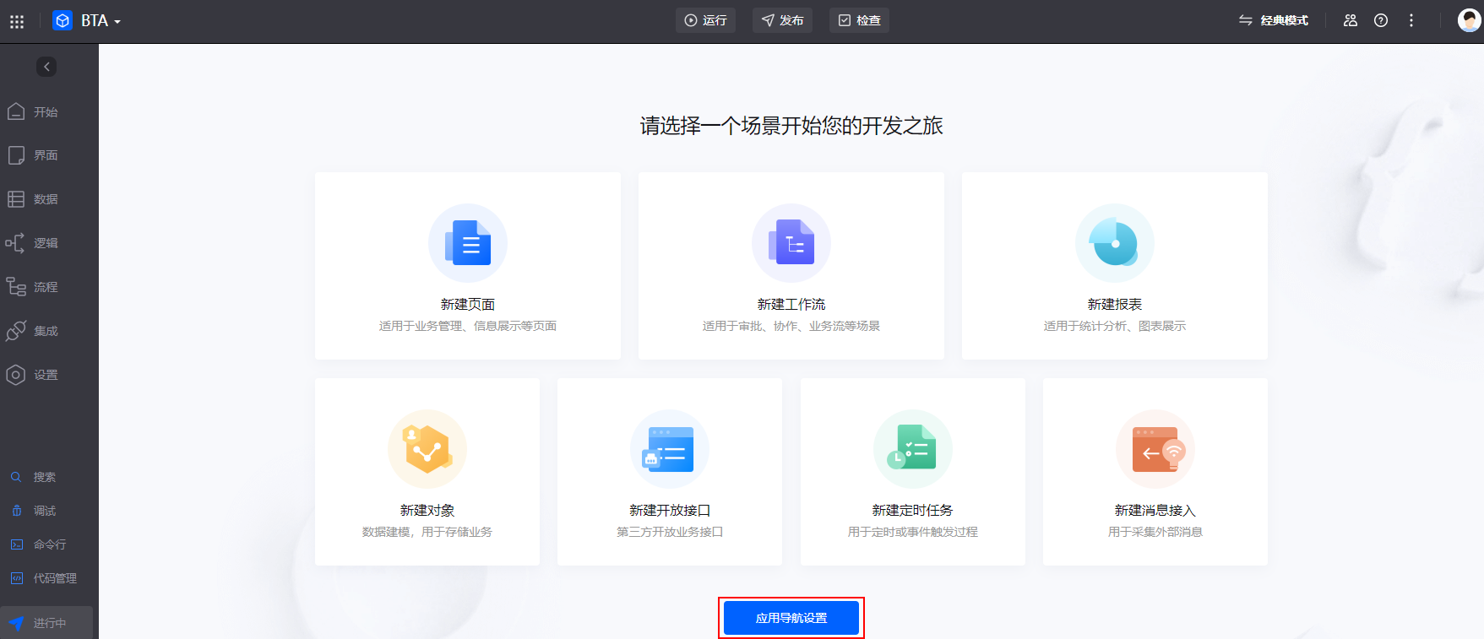Select the 新建消息接入 card title

coord(1155,511)
